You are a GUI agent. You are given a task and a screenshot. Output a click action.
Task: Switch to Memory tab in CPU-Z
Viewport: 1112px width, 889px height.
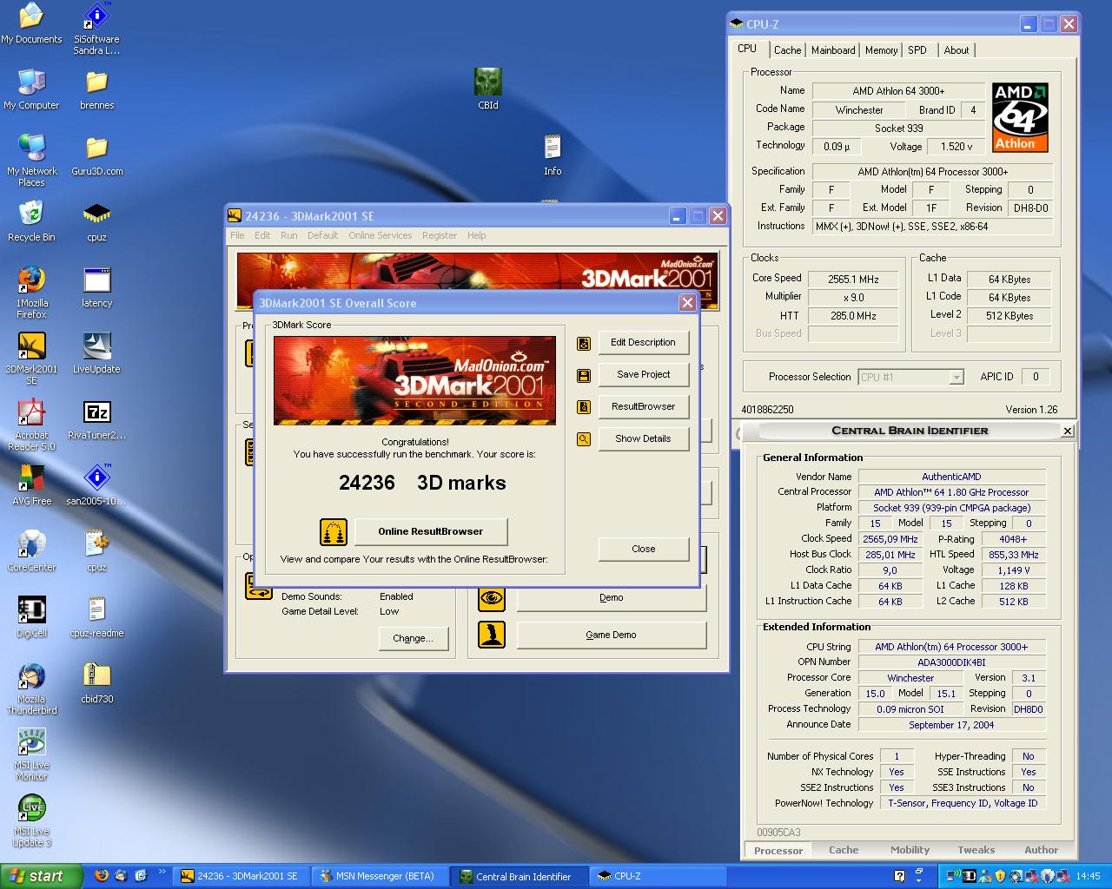coord(881,50)
